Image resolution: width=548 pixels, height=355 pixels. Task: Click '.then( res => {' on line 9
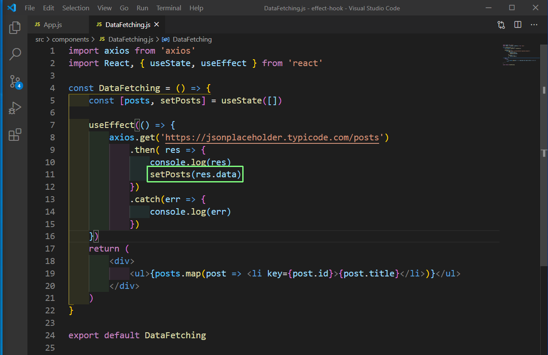point(168,150)
